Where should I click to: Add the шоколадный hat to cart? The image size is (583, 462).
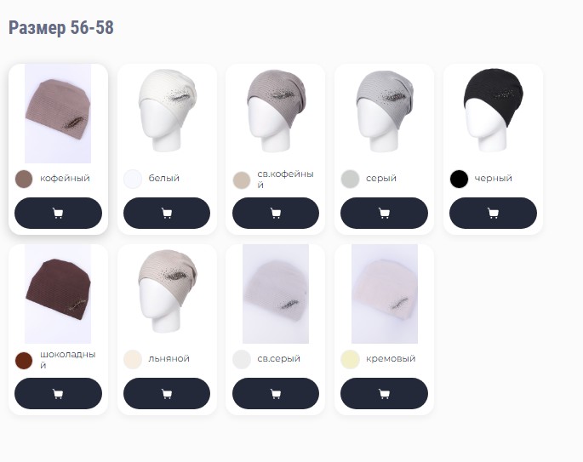(x=58, y=394)
